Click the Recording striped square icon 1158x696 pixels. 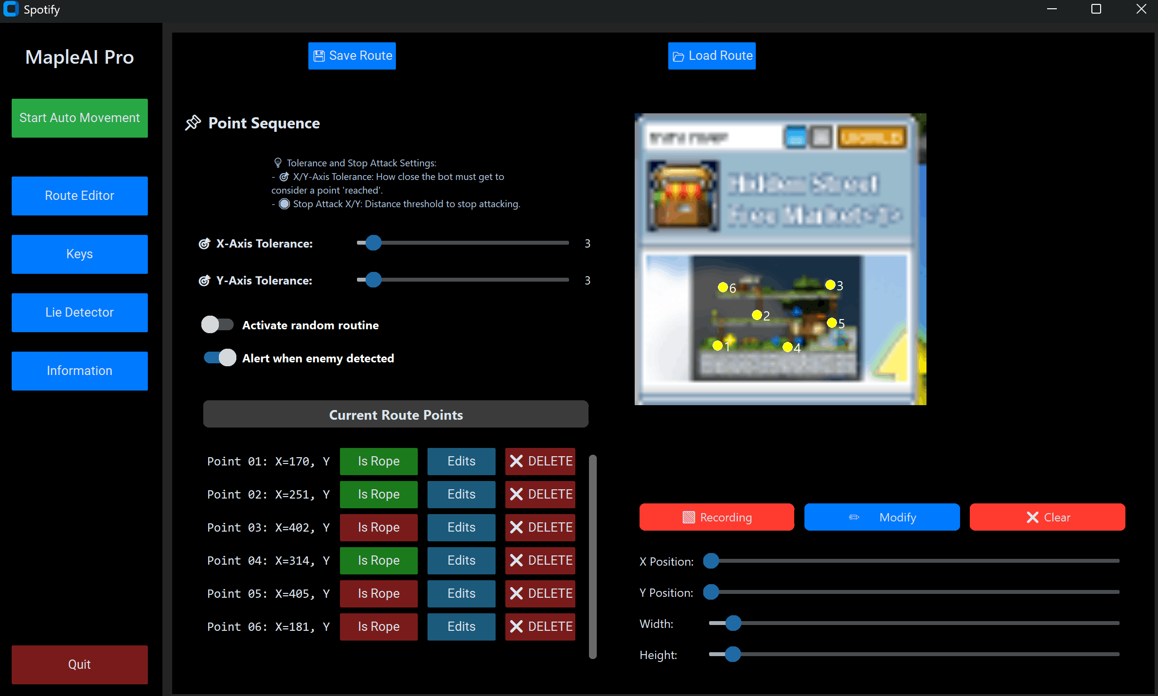click(689, 517)
